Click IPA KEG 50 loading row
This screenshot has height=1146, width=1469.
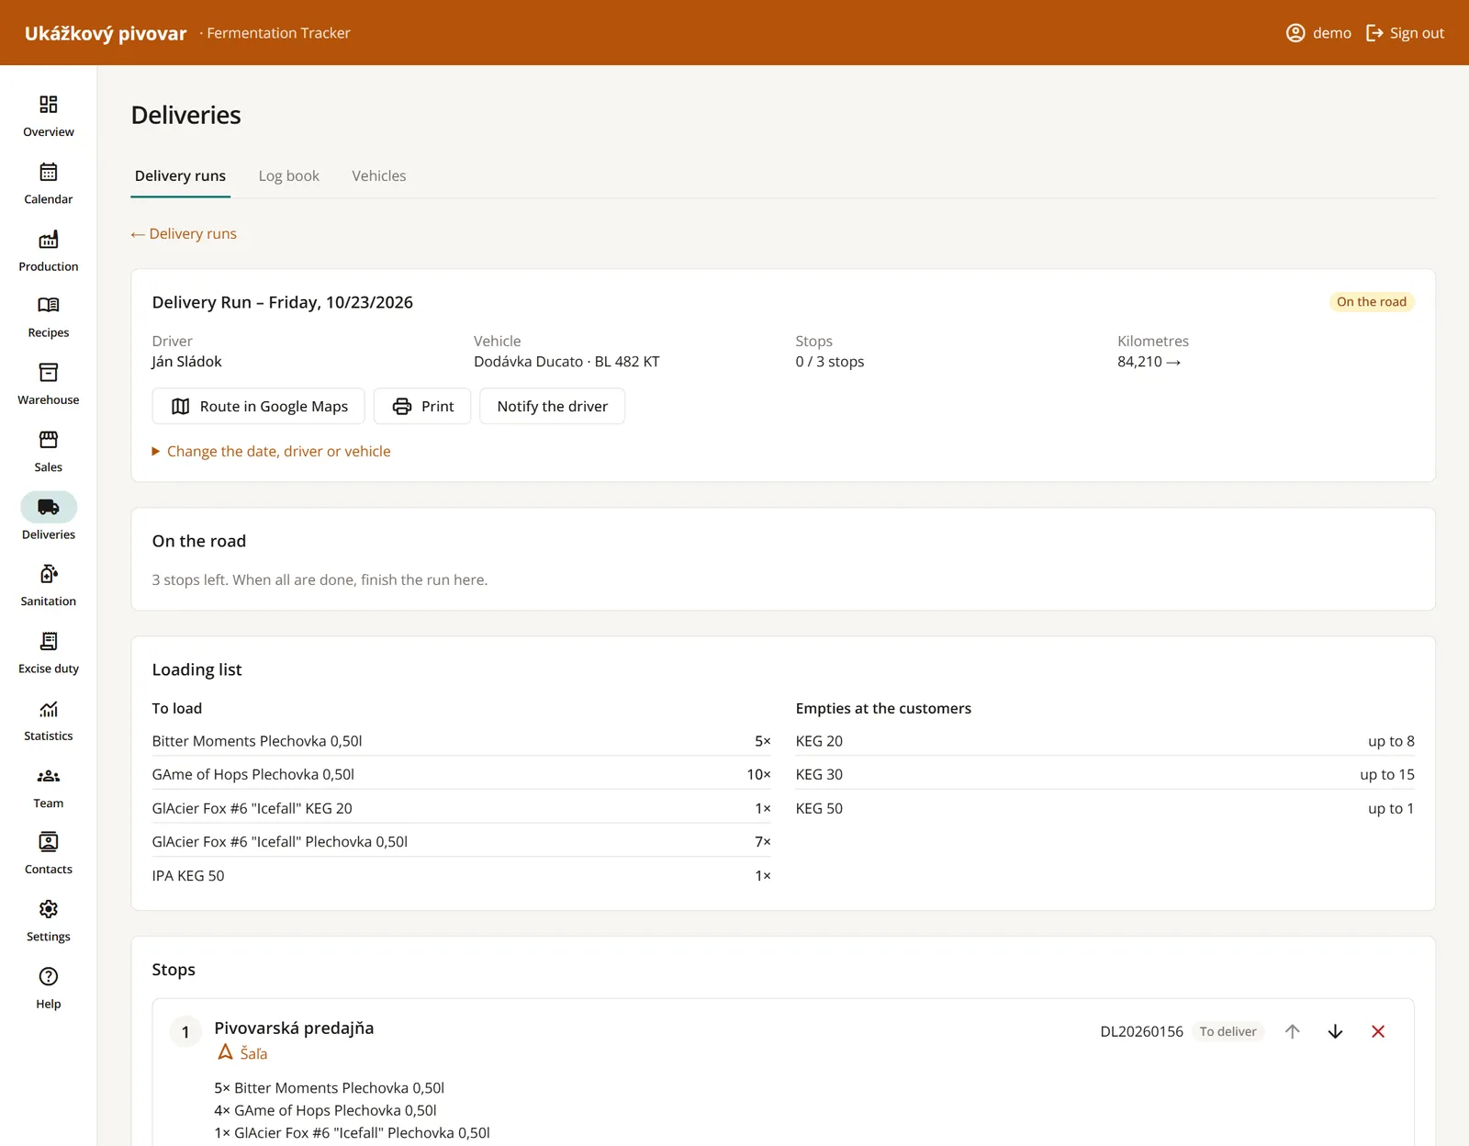click(462, 876)
